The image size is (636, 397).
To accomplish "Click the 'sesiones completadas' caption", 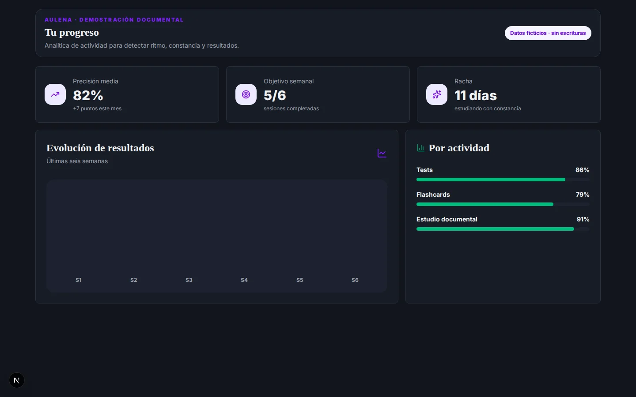I will tap(291, 109).
